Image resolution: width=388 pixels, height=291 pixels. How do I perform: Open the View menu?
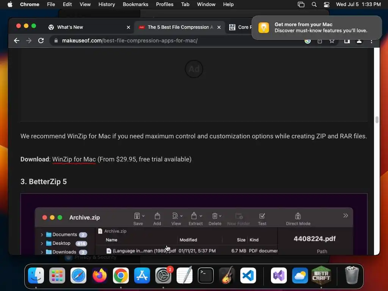tap(85, 5)
